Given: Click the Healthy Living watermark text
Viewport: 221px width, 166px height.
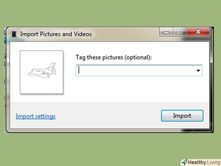Looking at the screenshot, I should [204, 162].
